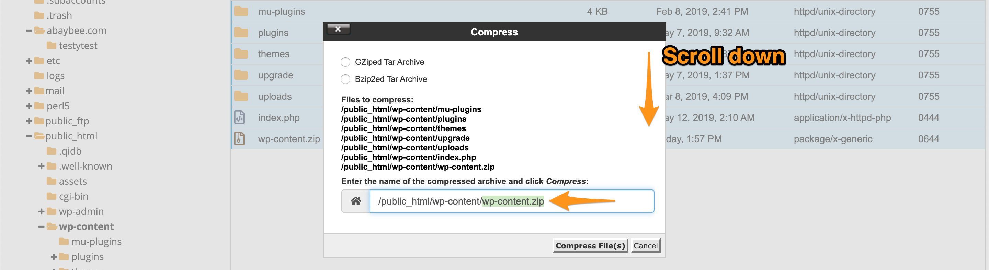Screen dimensions: 989x270
Task: Close the Compress dialog with X
Action: pos(338,29)
